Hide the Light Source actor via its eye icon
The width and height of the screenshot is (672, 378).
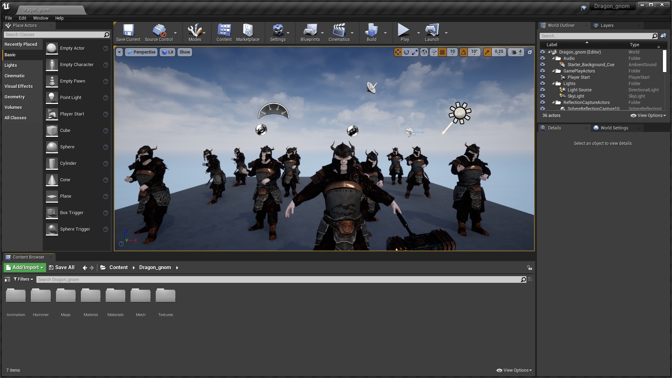(542, 90)
